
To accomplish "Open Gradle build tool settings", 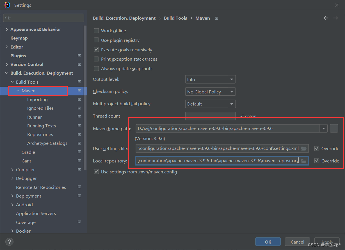I will coord(28,152).
